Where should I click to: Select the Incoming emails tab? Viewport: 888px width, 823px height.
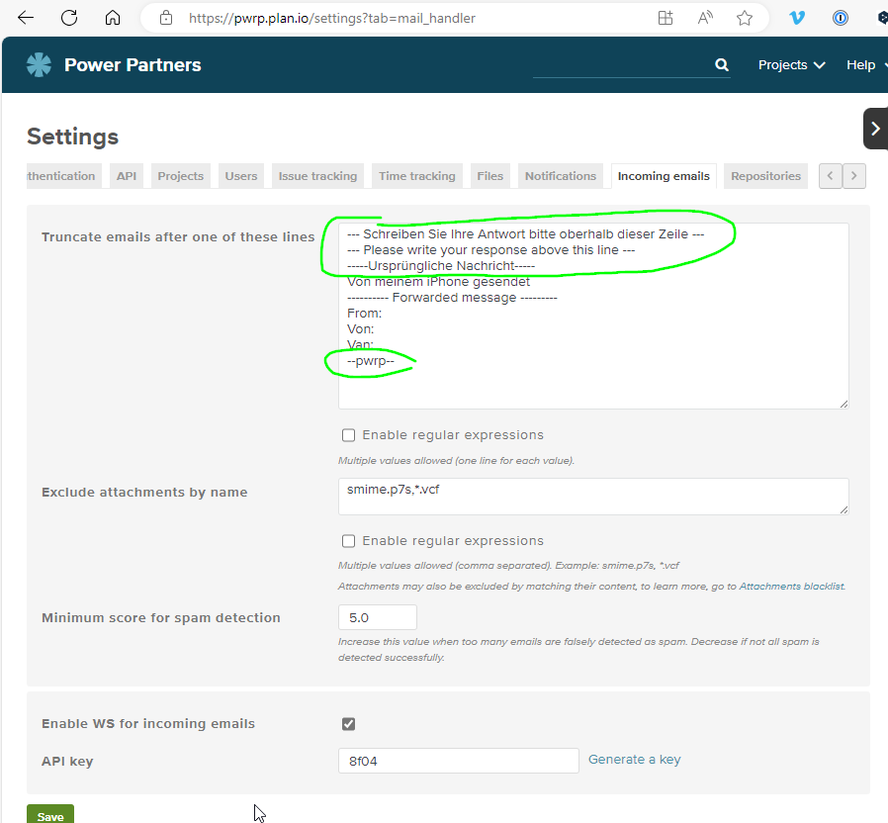[664, 176]
